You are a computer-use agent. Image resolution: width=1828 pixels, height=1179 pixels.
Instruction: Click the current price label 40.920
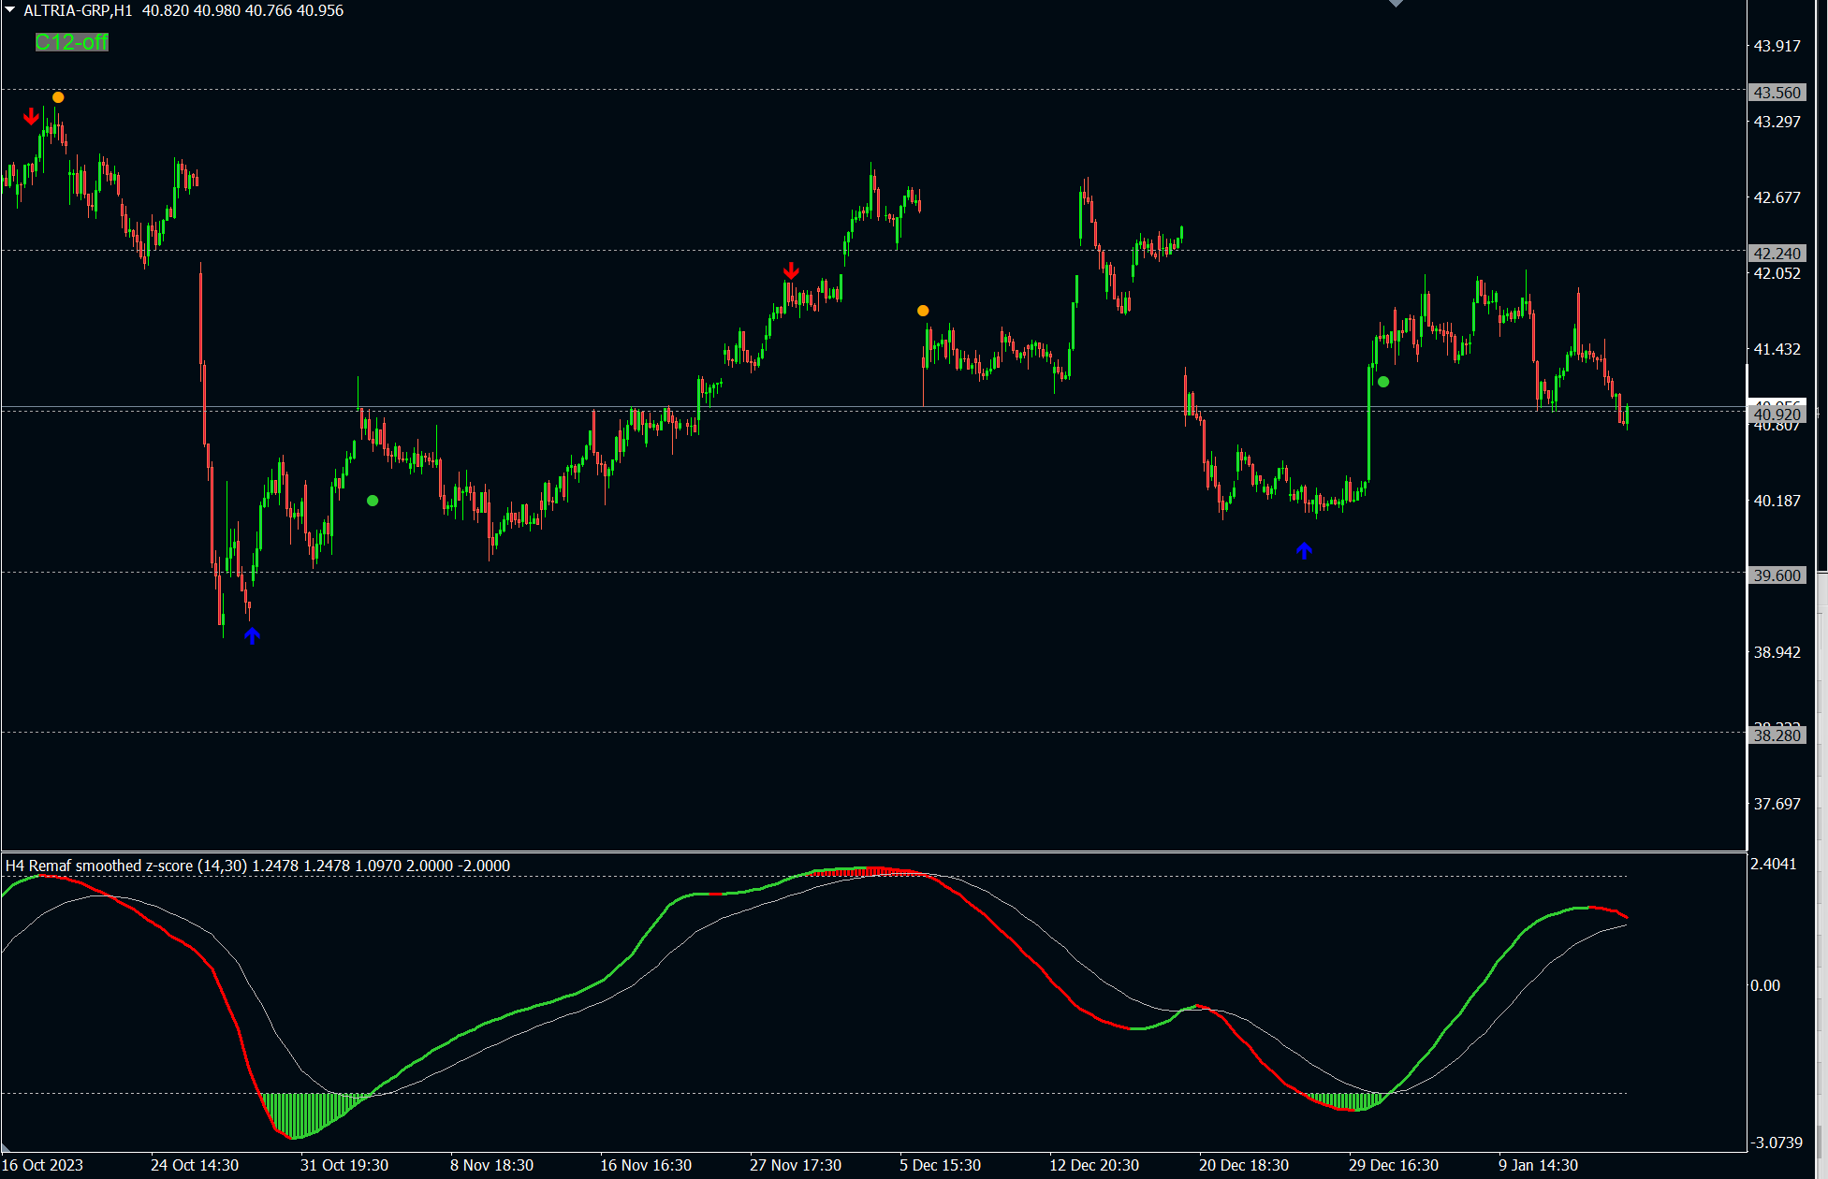coord(1776,415)
